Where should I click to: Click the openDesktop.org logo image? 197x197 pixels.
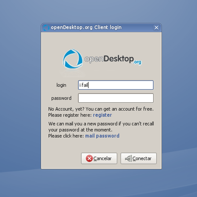pos(102,59)
